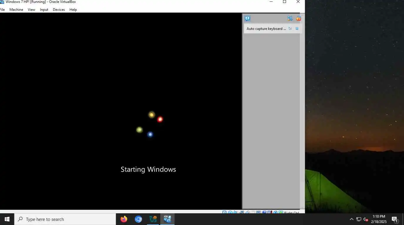The width and height of the screenshot is (404, 225).
Task: Open the network status tray icon
Action: tap(359, 219)
